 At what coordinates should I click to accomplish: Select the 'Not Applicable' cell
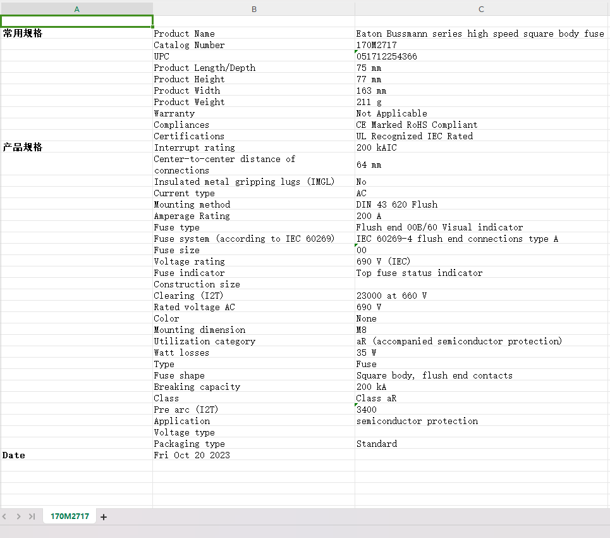(482, 113)
